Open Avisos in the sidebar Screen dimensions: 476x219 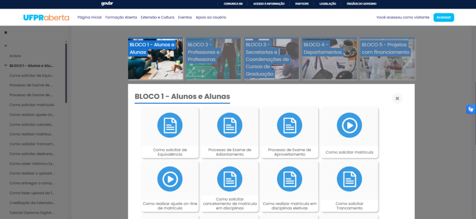pyautogui.click(x=15, y=56)
